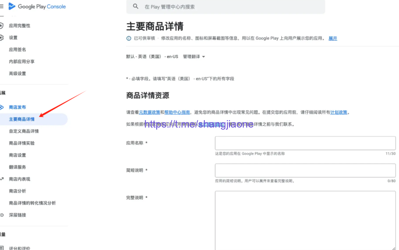Screen dimensions: 399x250
Task: Click the Google Play Console logo
Action: 37,6
